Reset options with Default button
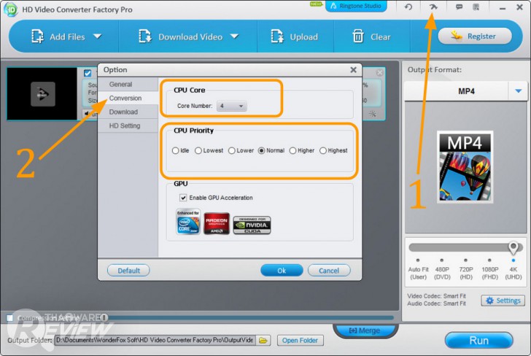Image resolution: width=531 pixels, height=356 pixels. click(128, 271)
